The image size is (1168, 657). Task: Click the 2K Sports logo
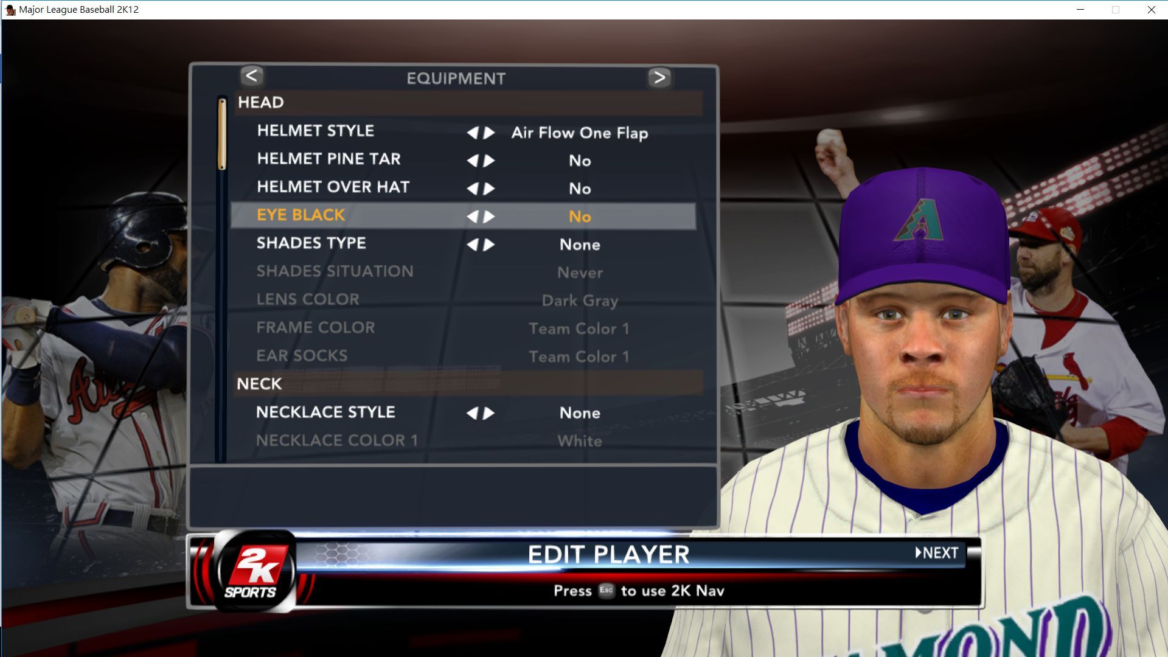(x=254, y=571)
